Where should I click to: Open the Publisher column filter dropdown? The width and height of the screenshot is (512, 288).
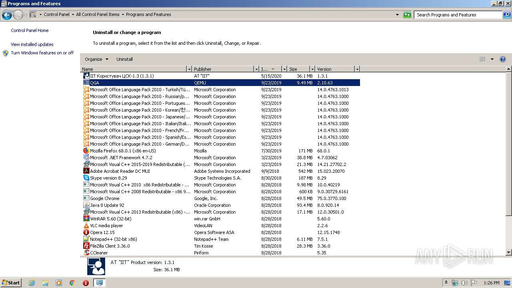pyautogui.click(x=256, y=69)
